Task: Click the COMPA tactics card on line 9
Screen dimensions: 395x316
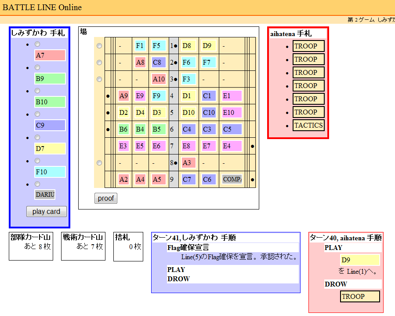Action: [232, 179]
